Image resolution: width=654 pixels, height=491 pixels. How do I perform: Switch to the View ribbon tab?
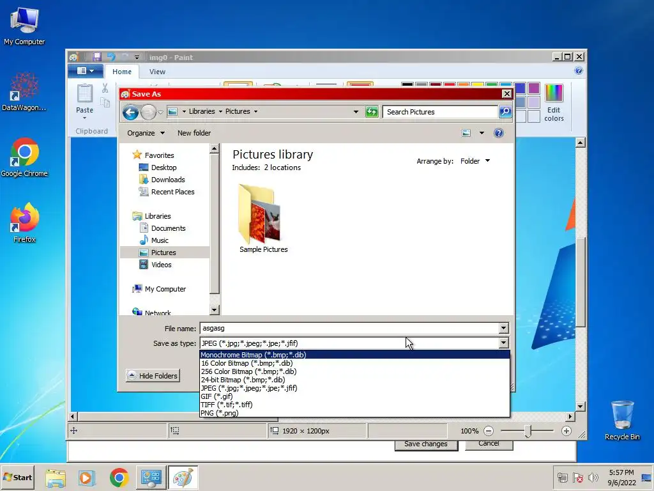pyautogui.click(x=157, y=72)
